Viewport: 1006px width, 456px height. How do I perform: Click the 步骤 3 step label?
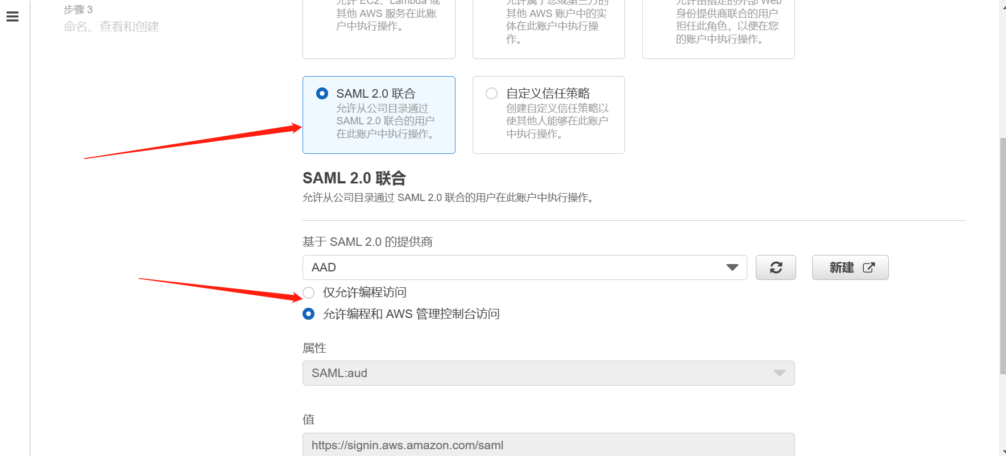coord(78,10)
